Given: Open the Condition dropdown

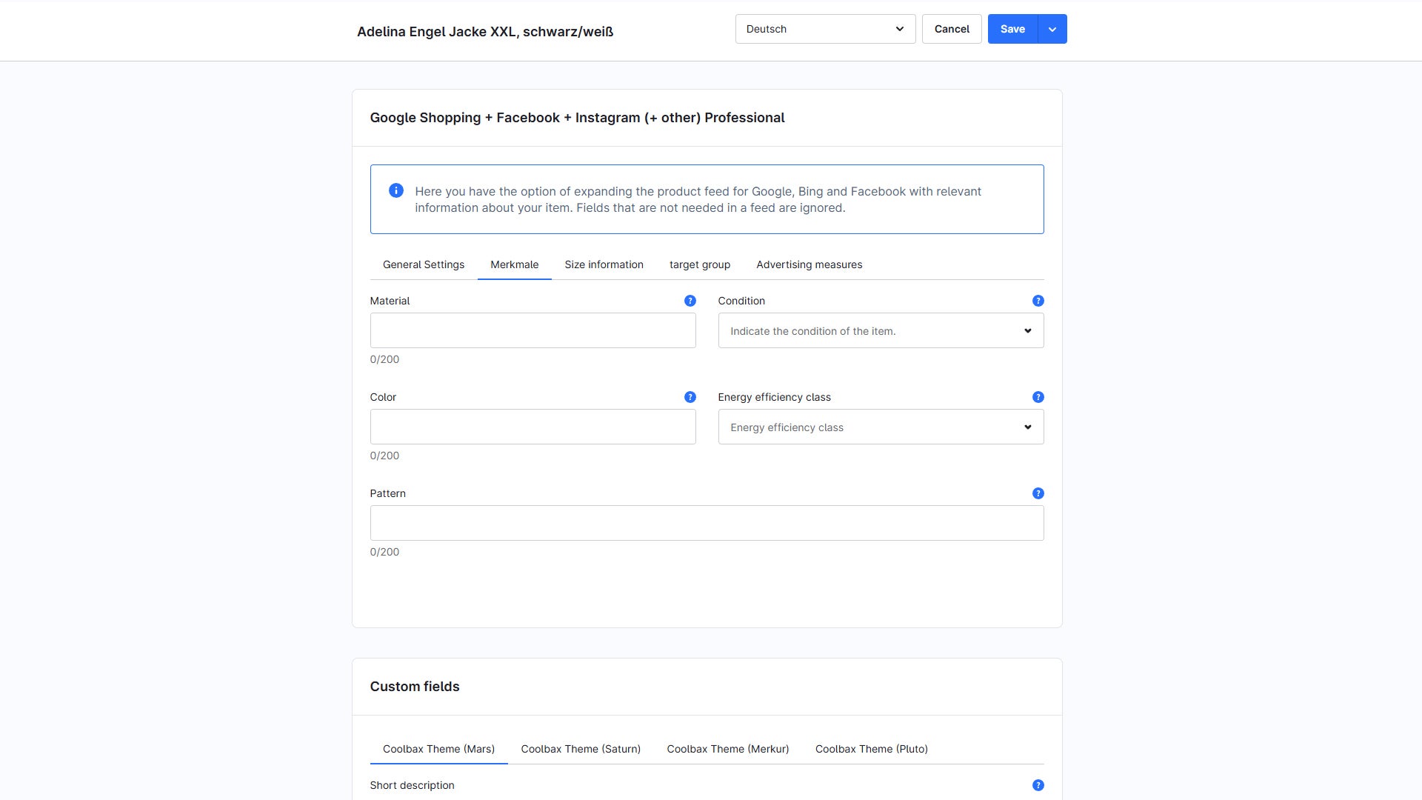Looking at the screenshot, I should coord(881,330).
